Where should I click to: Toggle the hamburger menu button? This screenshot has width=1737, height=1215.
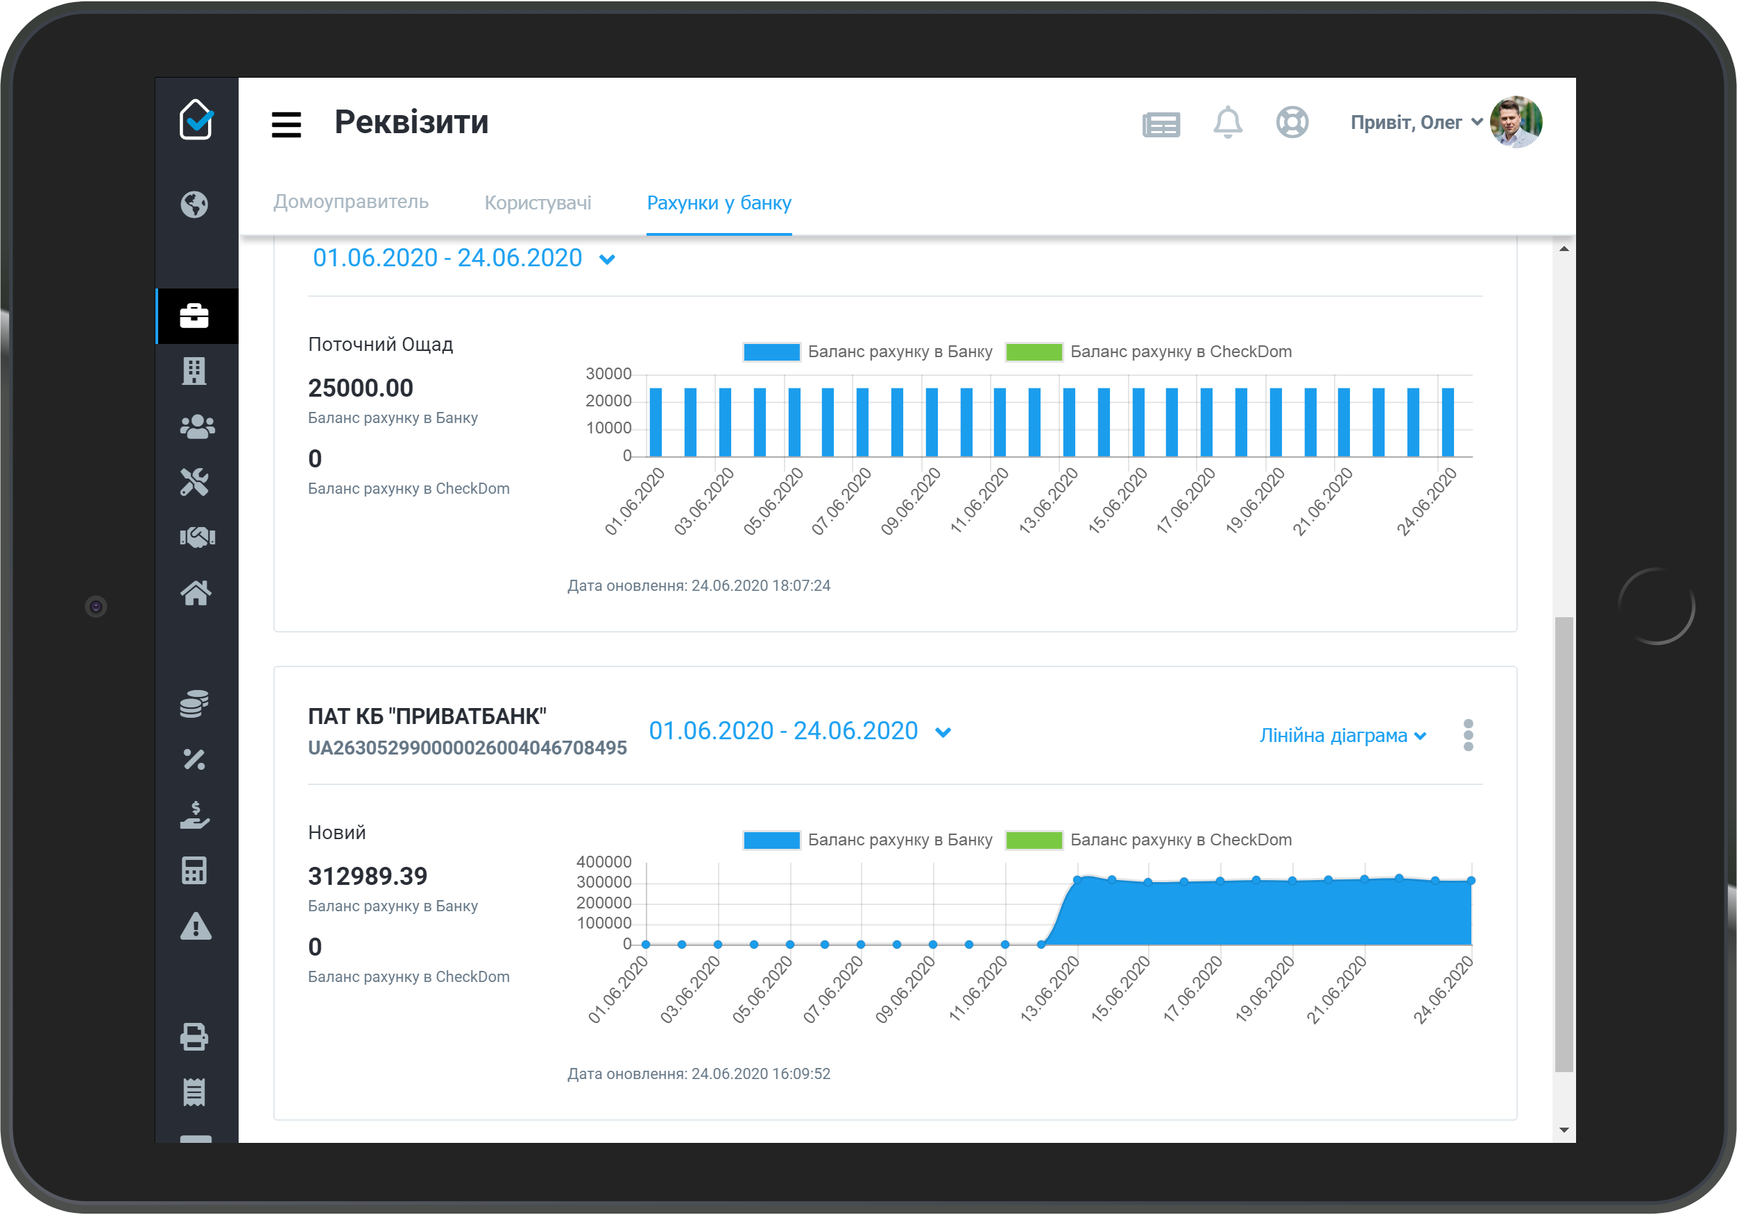click(x=286, y=124)
